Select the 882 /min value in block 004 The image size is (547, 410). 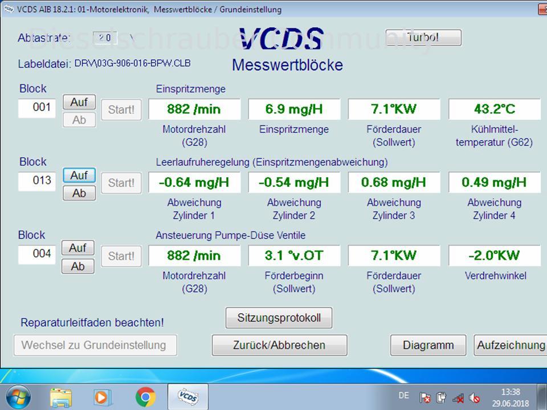click(194, 256)
